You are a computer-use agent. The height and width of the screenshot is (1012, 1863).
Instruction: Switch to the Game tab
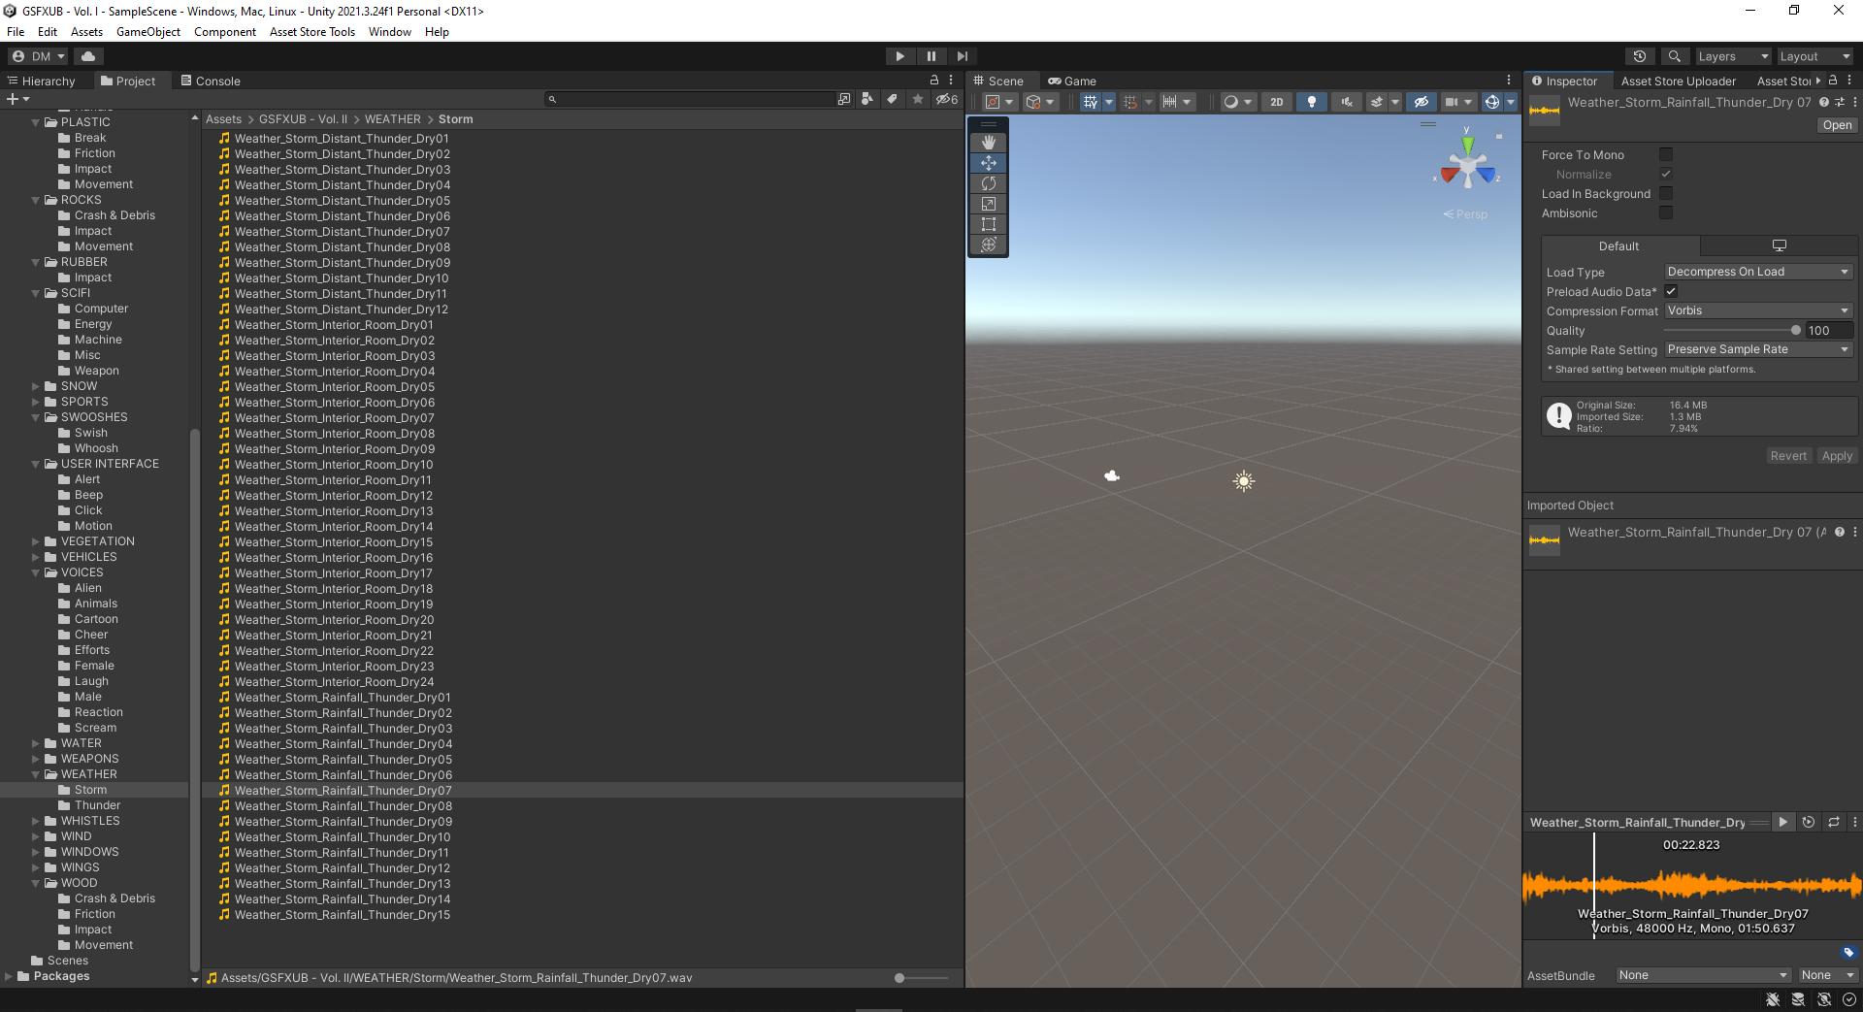[1072, 81]
